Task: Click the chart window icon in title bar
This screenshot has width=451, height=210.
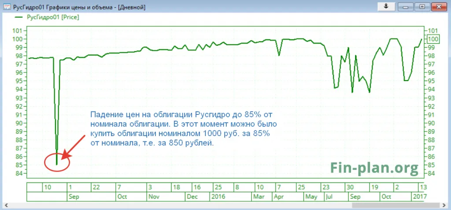Action: (x=7, y=7)
